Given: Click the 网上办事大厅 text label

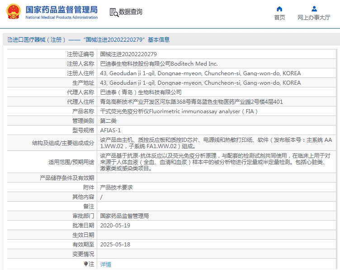Looking at the screenshot, I should tap(314, 17).
